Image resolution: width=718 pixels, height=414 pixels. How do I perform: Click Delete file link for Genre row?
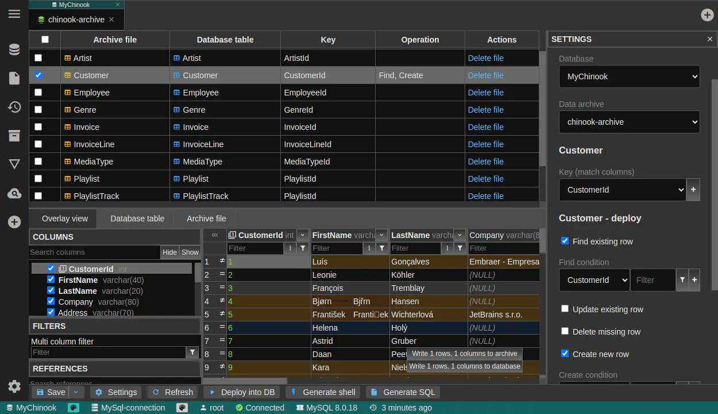pos(485,110)
